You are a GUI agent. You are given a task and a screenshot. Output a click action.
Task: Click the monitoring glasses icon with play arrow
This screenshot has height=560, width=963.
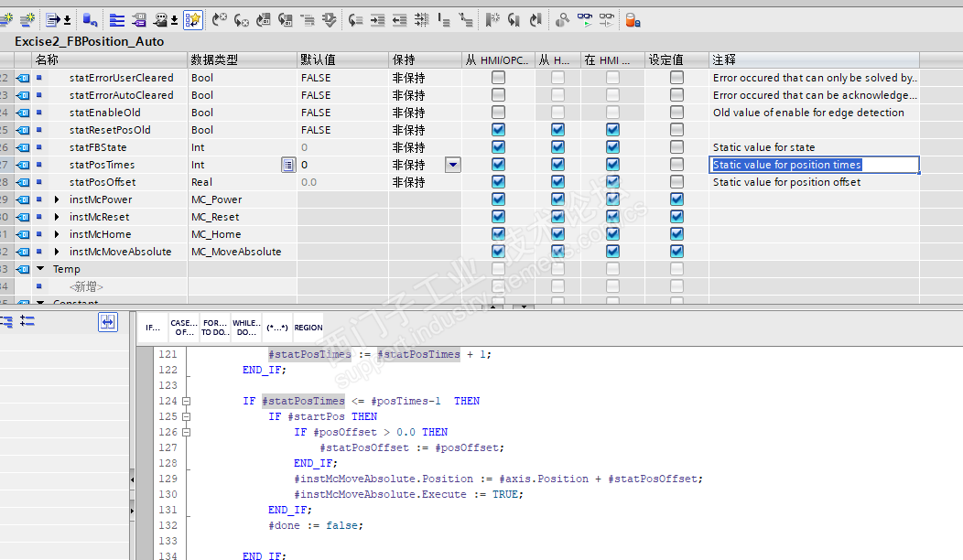(585, 19)
